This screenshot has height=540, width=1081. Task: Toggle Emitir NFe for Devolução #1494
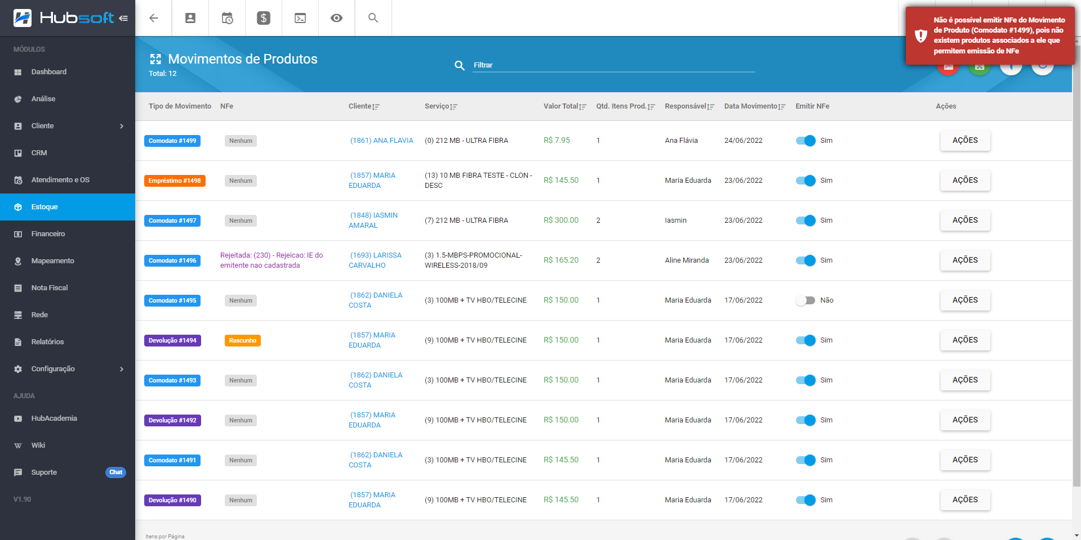806,340
